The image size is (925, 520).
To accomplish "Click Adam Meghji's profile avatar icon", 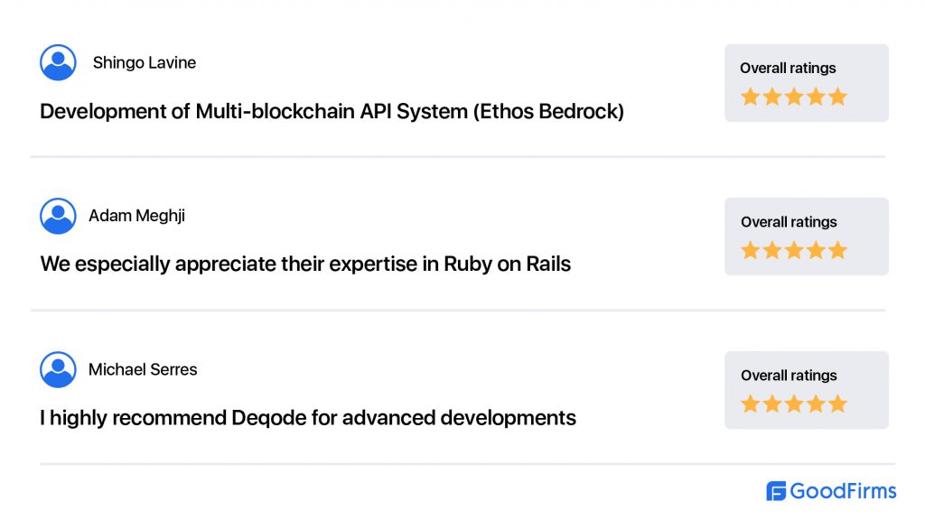I will tap(58, 216).
